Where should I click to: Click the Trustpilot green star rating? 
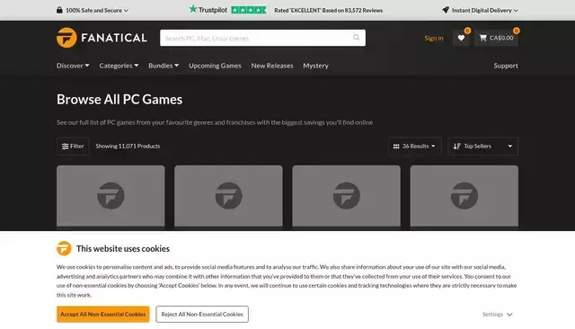249,10
